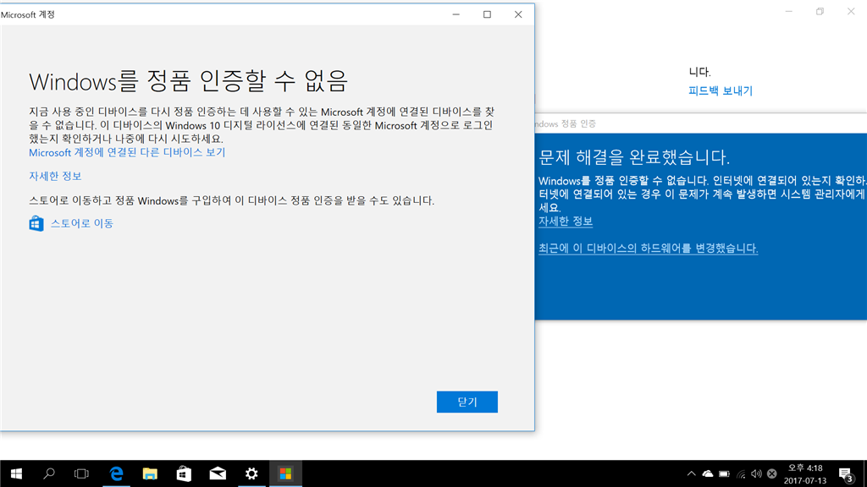The height and width of the screenshot is (487, 867).
Task: Click the volume speaker tray icon
Action: pos(756,473)
